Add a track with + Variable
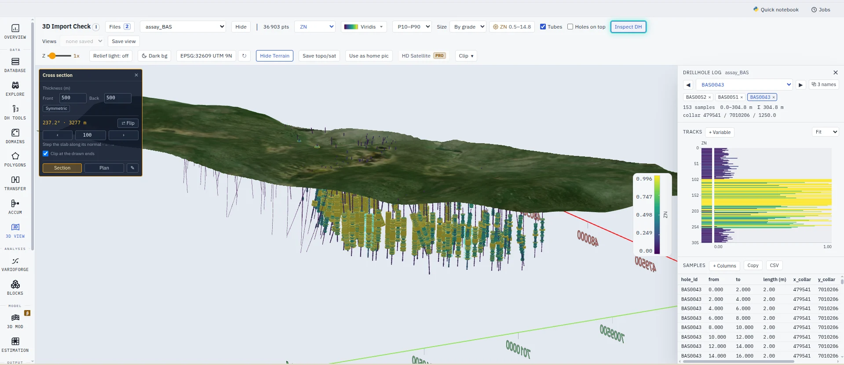The image size is (844, 365). pos(720,132)
